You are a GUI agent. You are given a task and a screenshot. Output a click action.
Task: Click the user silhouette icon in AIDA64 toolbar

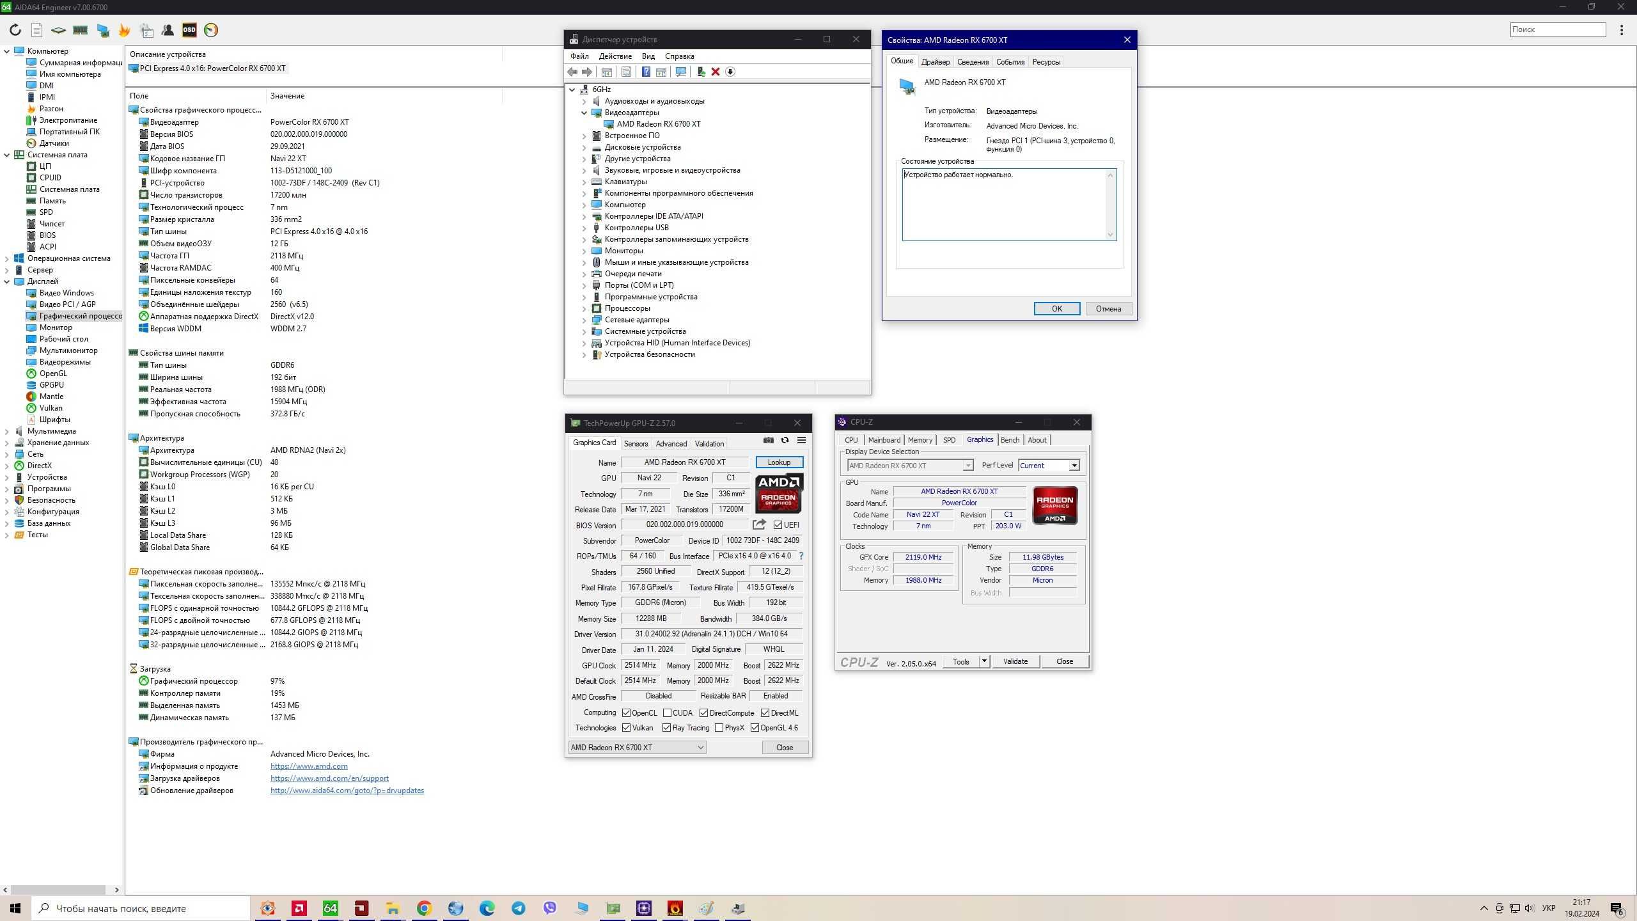pos(168,30)
